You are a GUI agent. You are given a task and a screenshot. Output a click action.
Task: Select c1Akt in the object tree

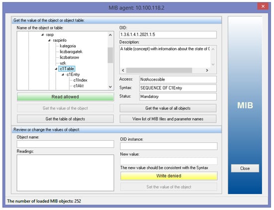[x=78, y=86]
